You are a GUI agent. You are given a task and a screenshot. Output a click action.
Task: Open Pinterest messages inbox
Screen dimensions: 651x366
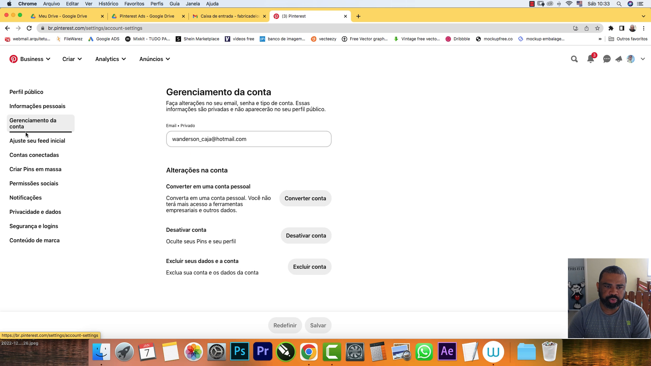[607, 59]
